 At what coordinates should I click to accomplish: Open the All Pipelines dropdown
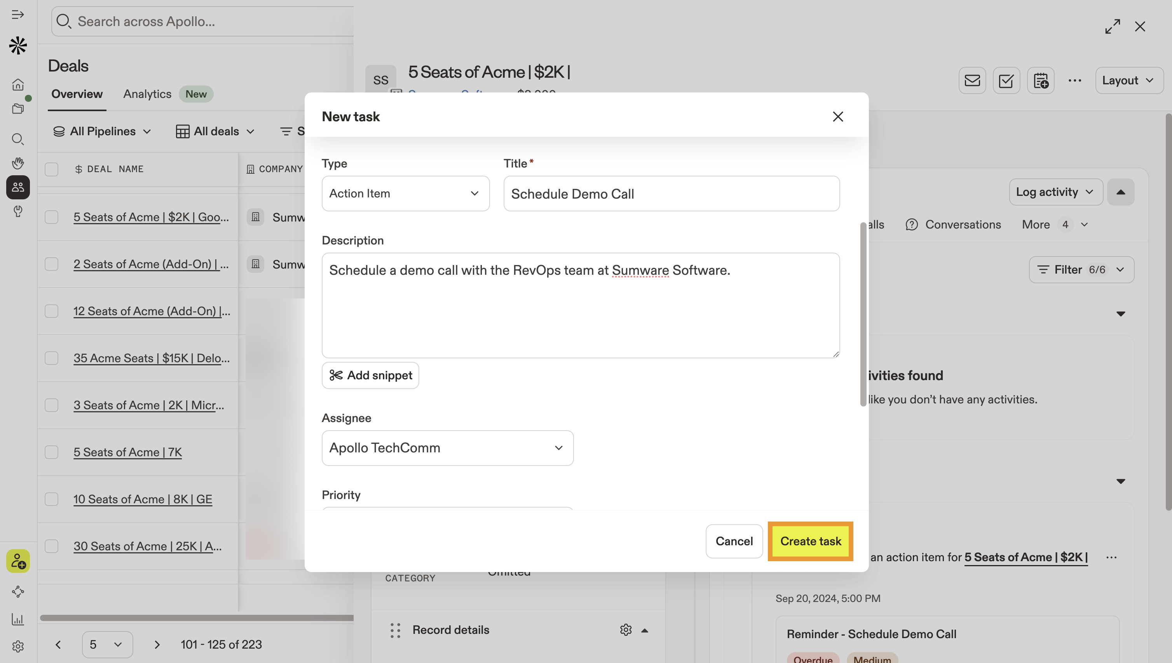(102, 132)
